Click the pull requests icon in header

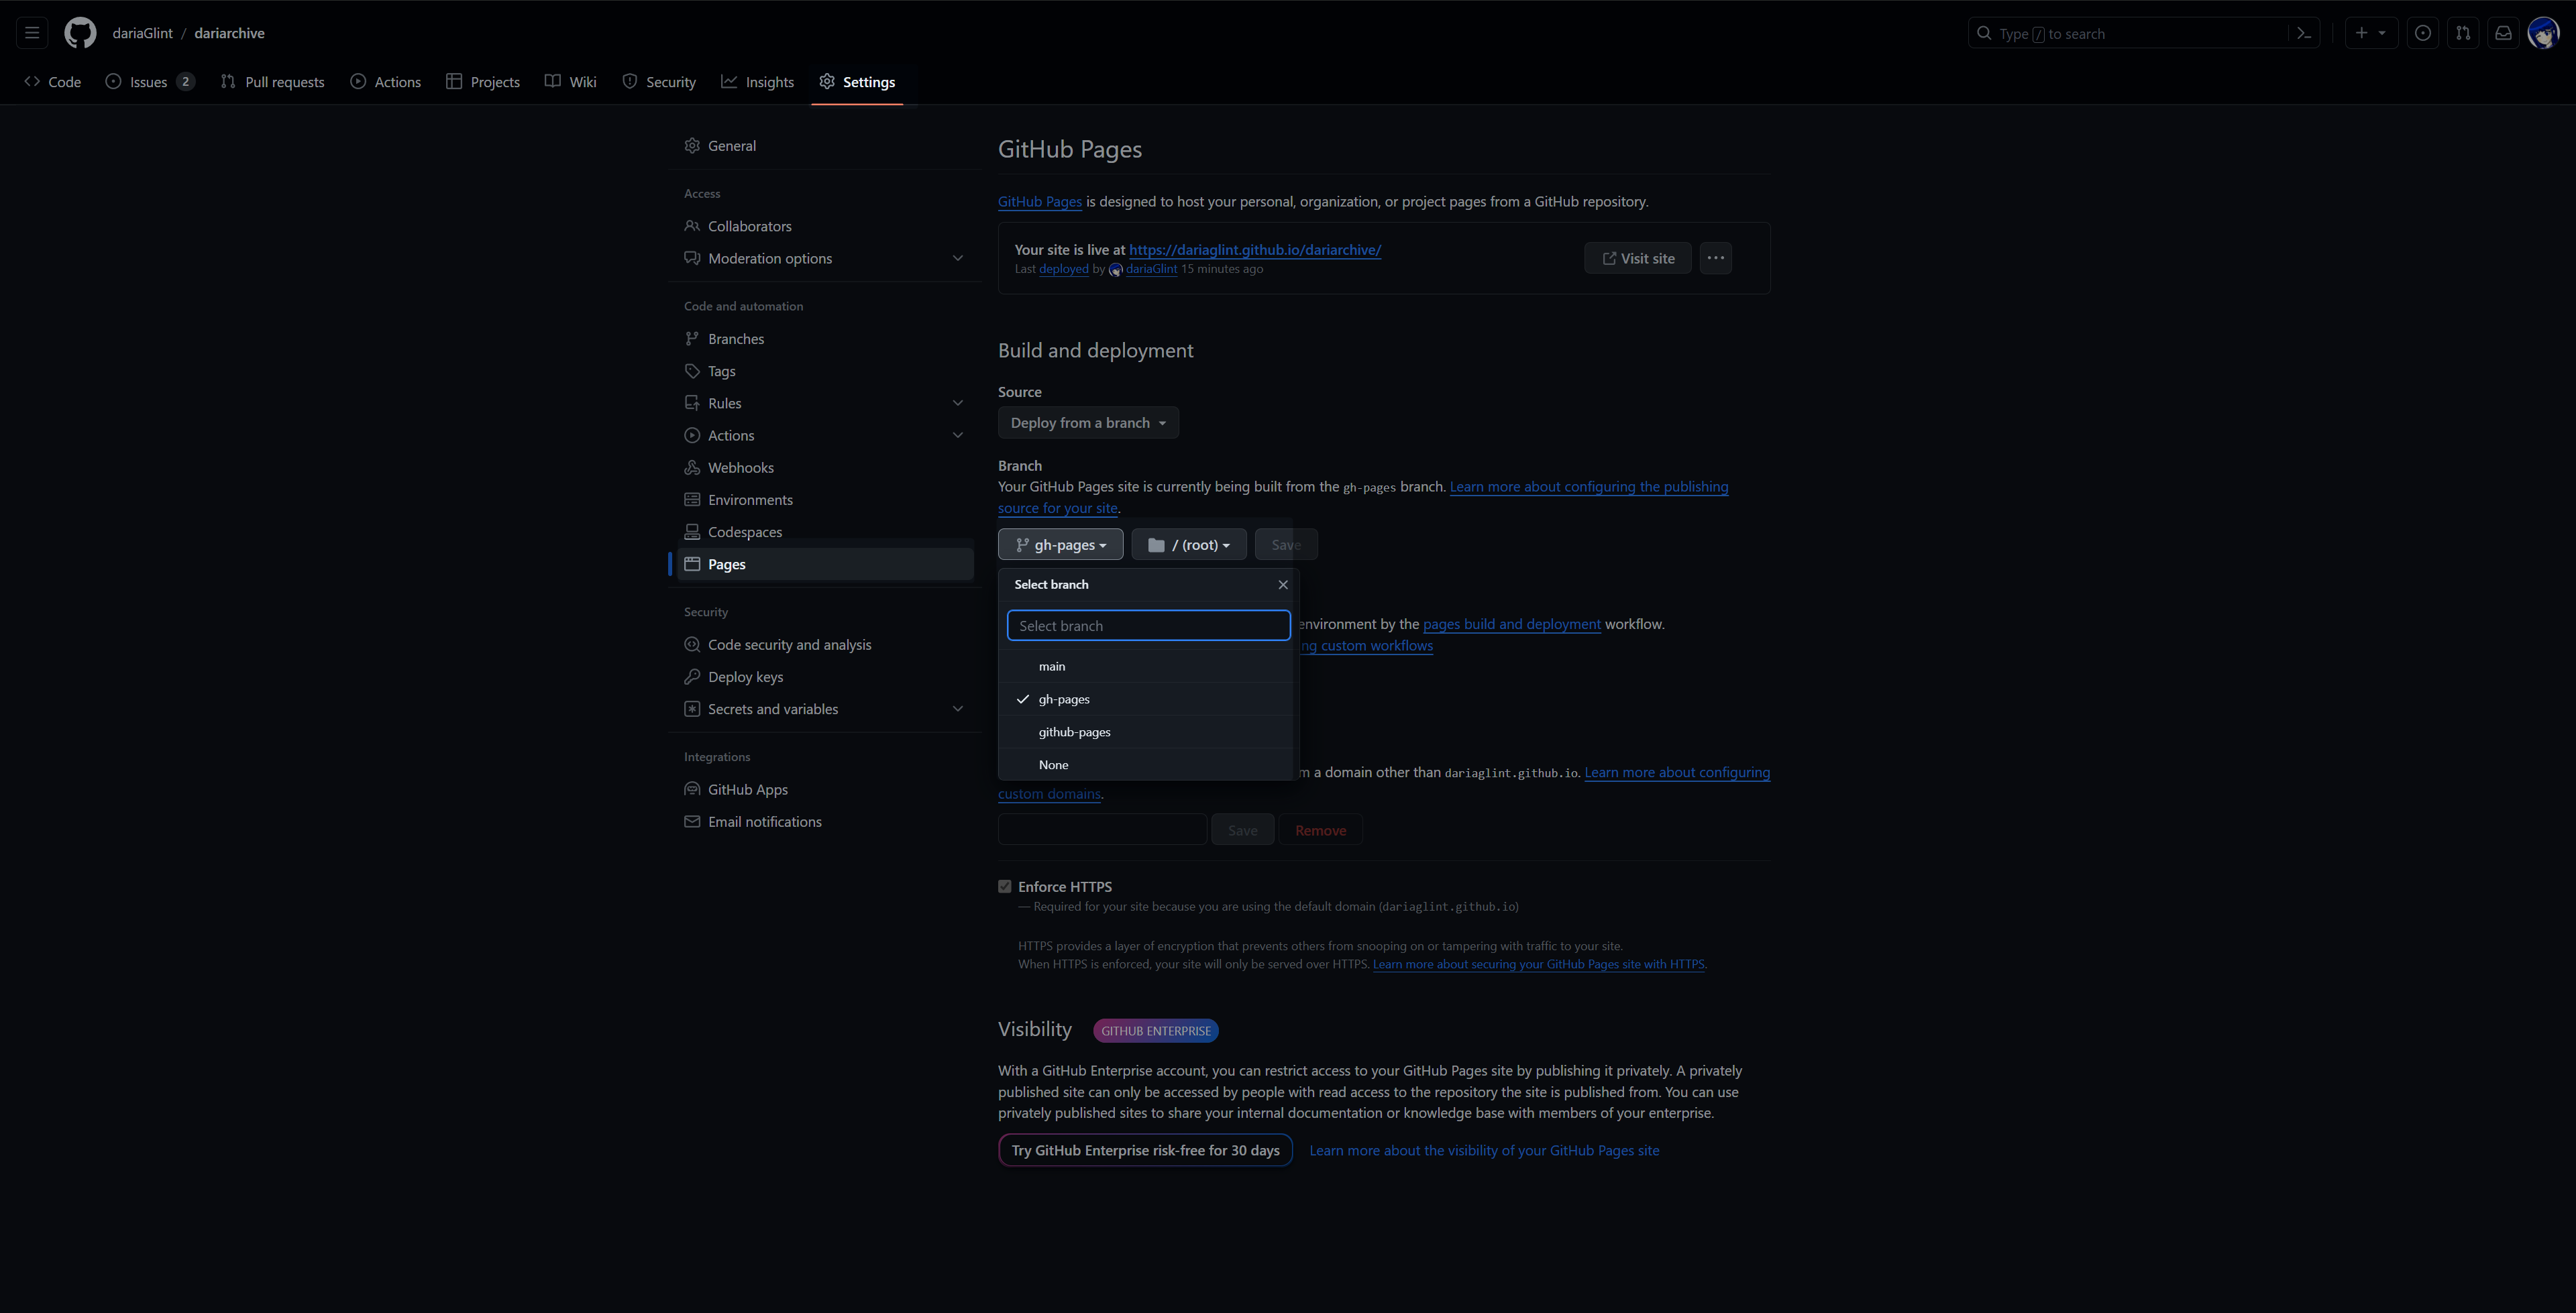click(x=2463, y=33)
